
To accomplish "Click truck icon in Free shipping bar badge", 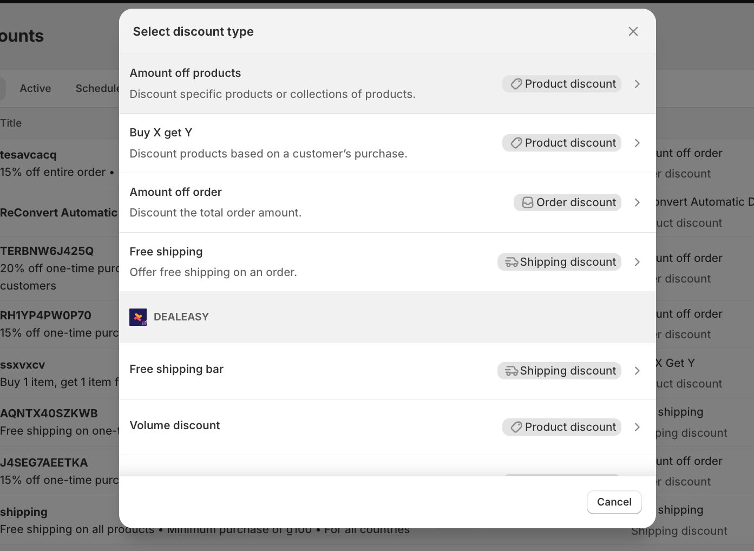I will (x=511, y=371).
